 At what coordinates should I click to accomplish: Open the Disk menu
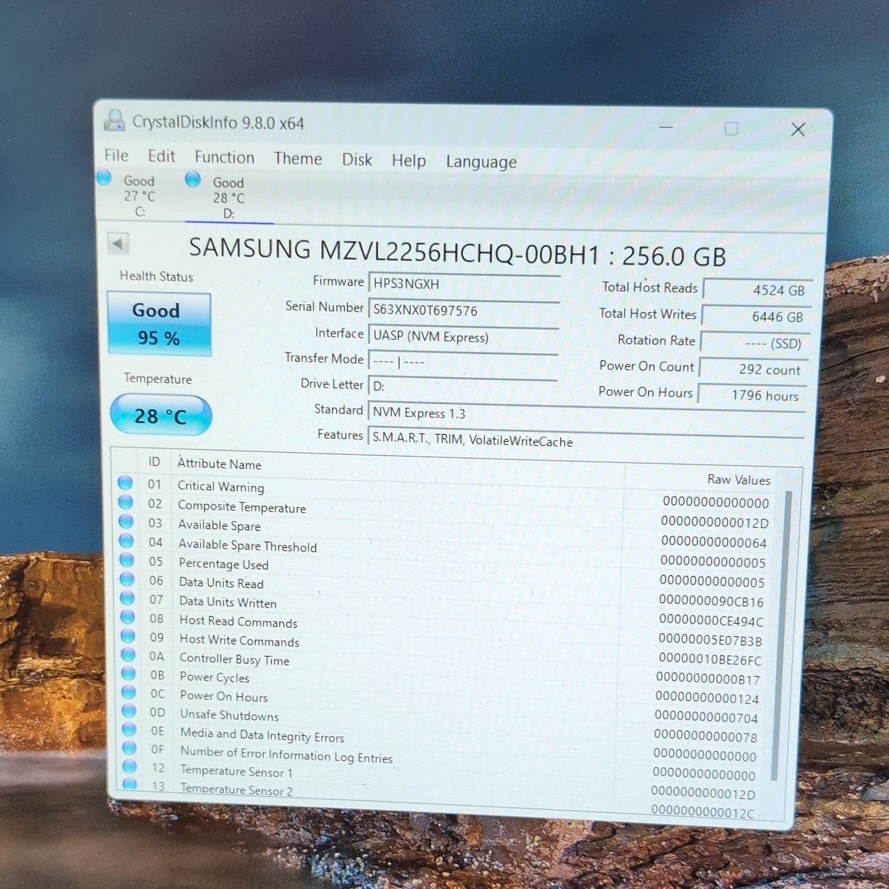click(357, 160)
